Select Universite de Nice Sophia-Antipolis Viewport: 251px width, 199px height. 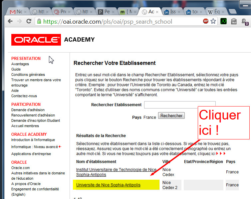click(108, 185)
